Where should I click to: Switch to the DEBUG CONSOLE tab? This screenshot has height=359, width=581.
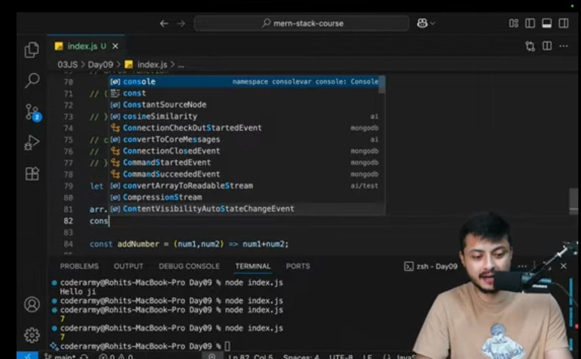click(x=189, y=266)
